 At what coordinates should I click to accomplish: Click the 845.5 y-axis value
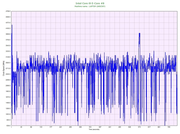tap(8, 120)
